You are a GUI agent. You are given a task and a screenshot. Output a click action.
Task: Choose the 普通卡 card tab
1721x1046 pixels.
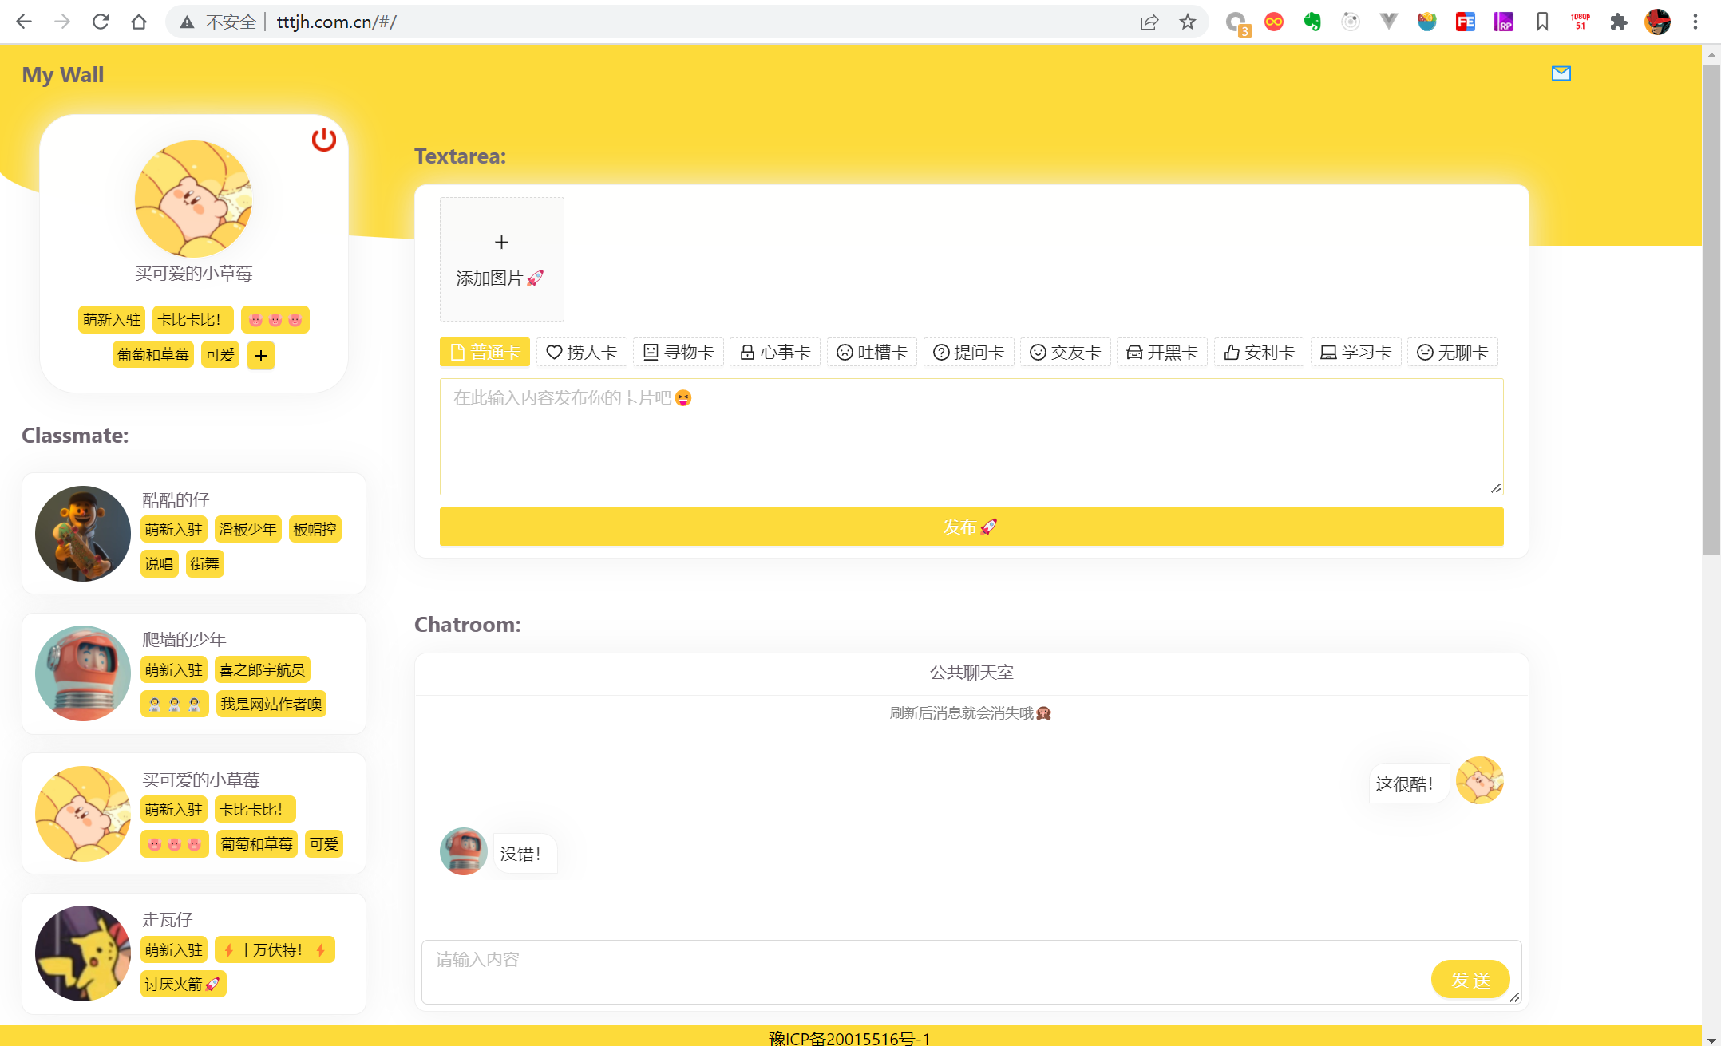coord(485,352)
